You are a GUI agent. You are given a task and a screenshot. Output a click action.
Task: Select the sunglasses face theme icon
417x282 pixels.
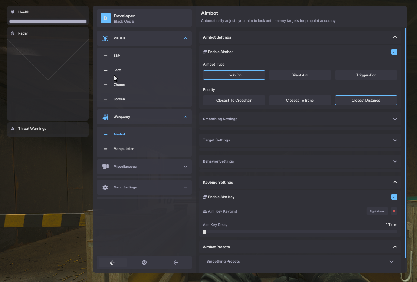tap(144, 263)
